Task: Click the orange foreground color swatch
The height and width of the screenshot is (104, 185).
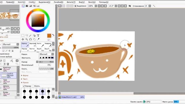Action: pyautogui.click(x=49, y=36)
